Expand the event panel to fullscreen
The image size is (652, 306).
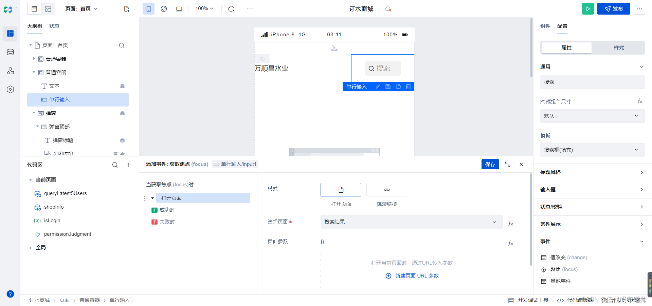point(508,164)
